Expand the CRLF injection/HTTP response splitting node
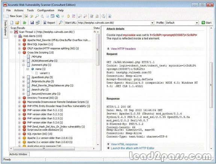216x164 pixels. tap(20, 48)
